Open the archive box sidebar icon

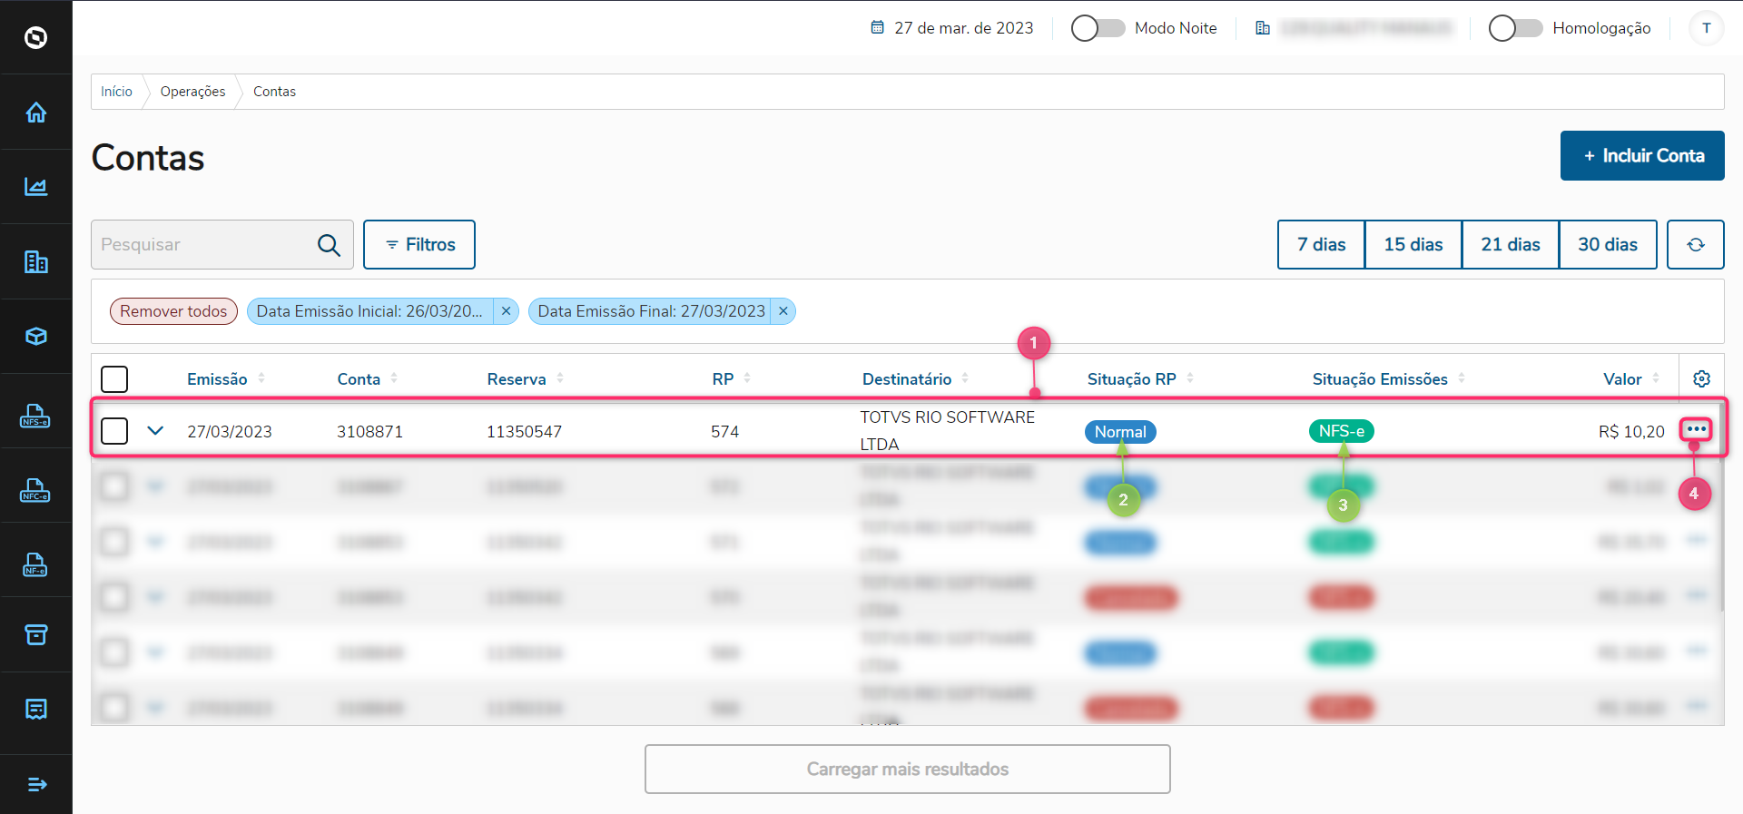(x=36, y=634)
